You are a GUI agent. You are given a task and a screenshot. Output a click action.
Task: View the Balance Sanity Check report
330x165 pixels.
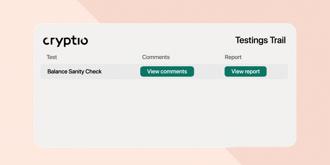(x=246, y=71)
